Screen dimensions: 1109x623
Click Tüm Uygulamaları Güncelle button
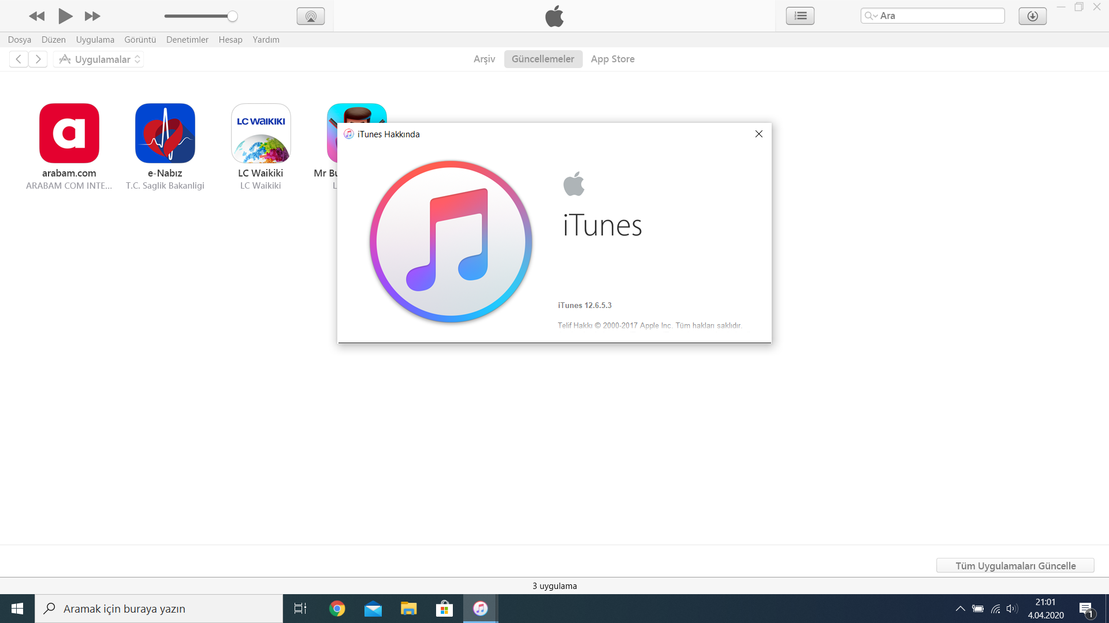click(1015, 565)
